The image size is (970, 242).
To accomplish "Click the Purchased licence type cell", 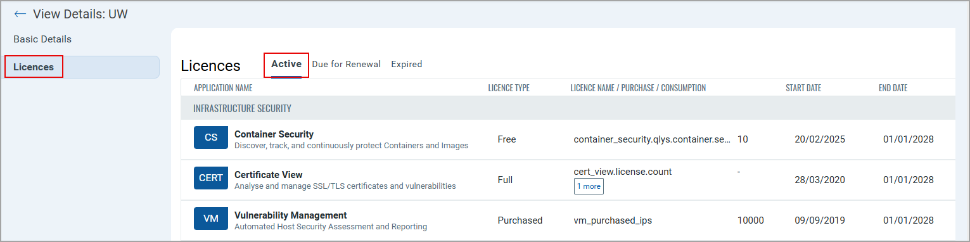I will [520, 220].
